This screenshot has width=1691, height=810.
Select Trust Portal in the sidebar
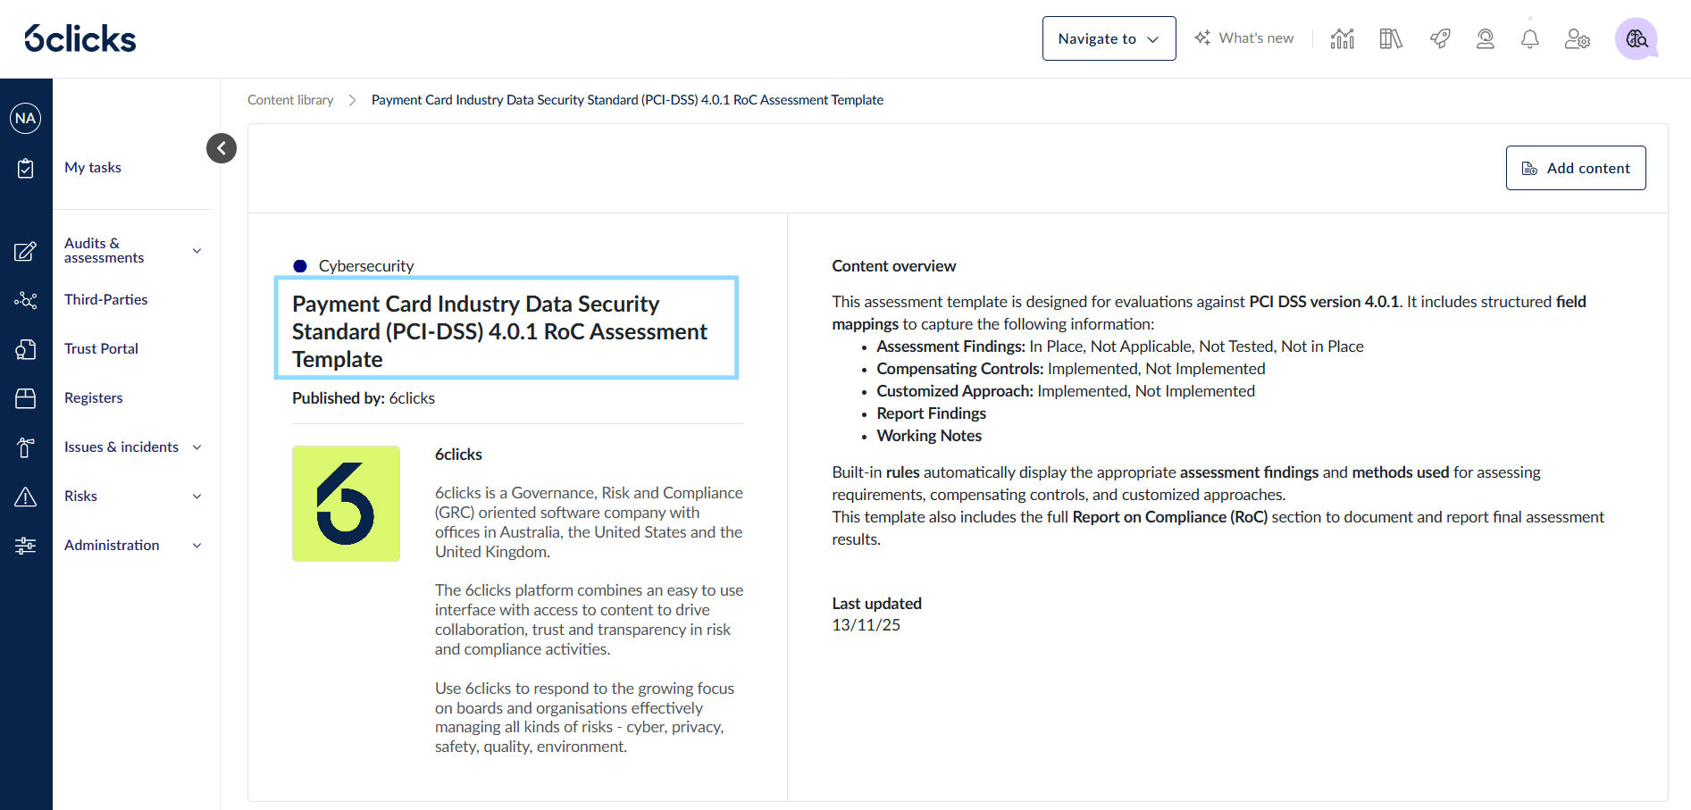pyautogui.click(x=101, y=348)
